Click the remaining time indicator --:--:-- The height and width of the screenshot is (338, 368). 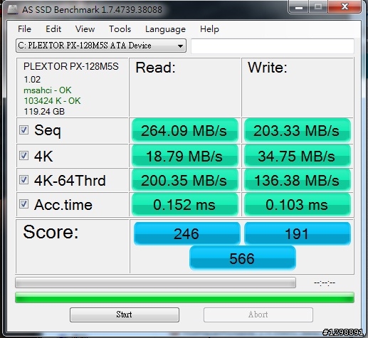(325, 282)
